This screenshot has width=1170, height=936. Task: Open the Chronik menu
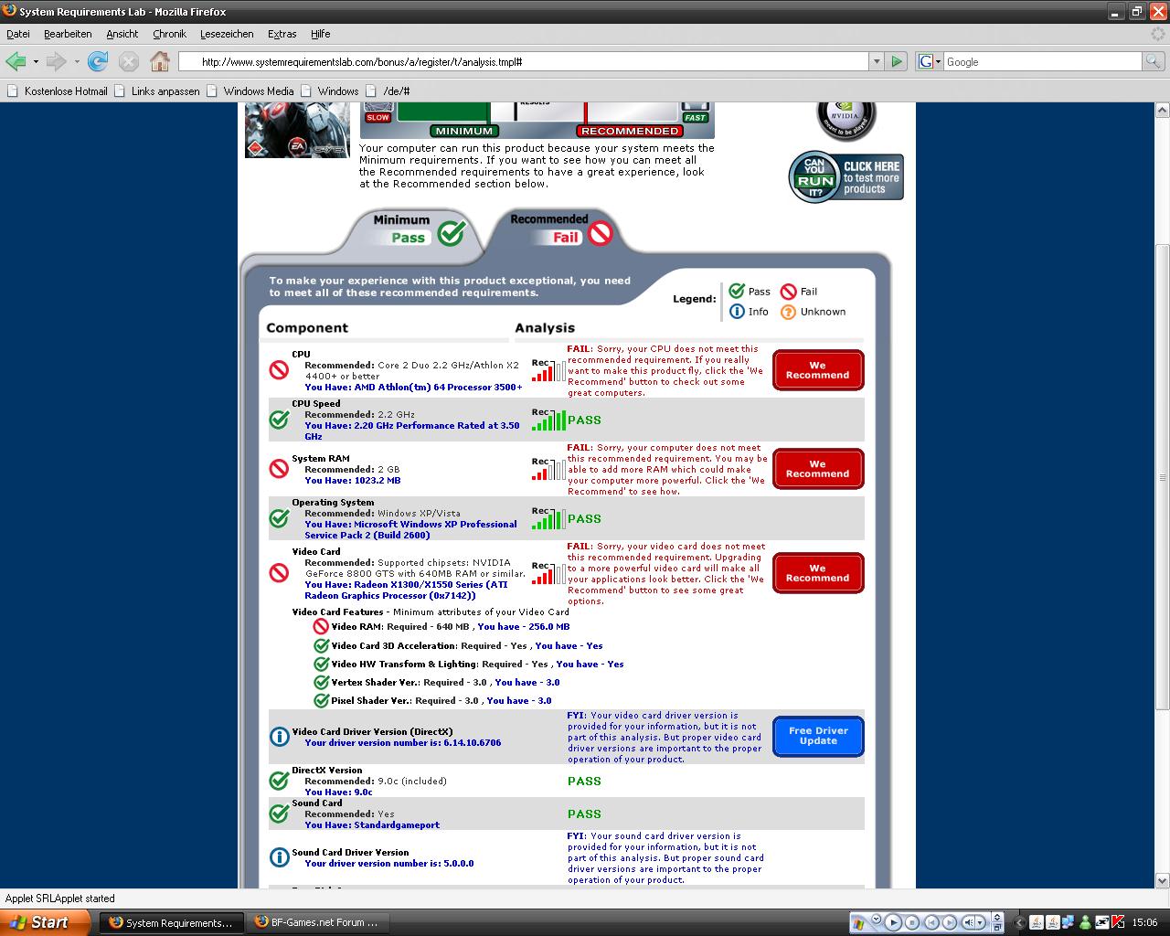tap(169, 34)
